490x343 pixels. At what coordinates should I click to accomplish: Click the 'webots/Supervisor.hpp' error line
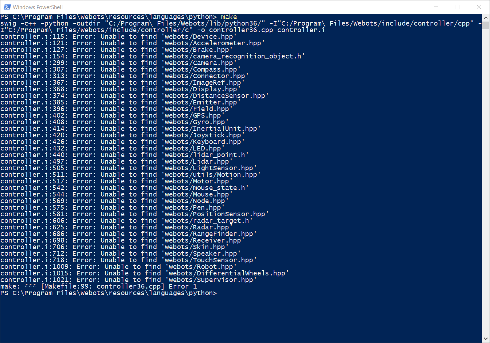click(128, 280)
